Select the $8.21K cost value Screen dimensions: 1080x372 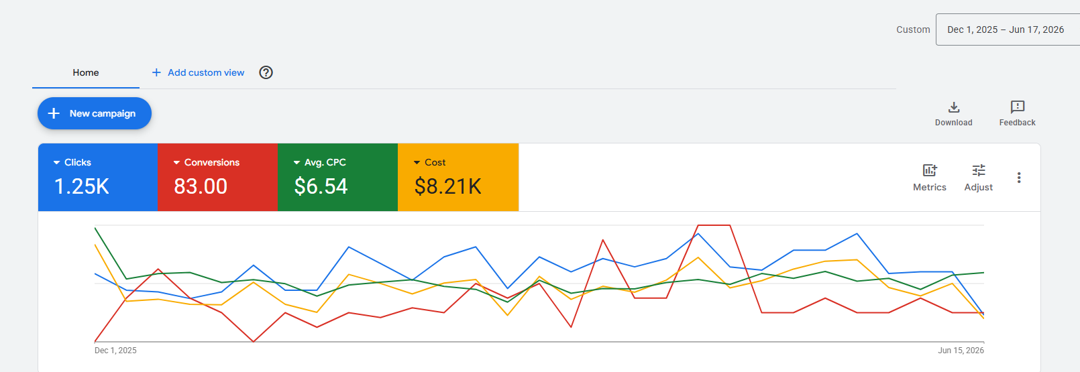coord(448,186)
